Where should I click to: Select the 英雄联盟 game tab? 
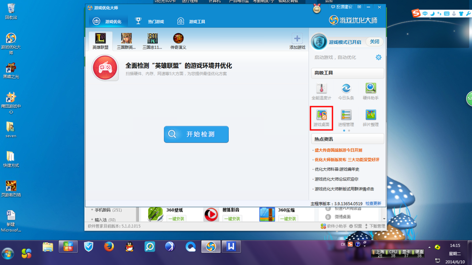pos(101,41)
